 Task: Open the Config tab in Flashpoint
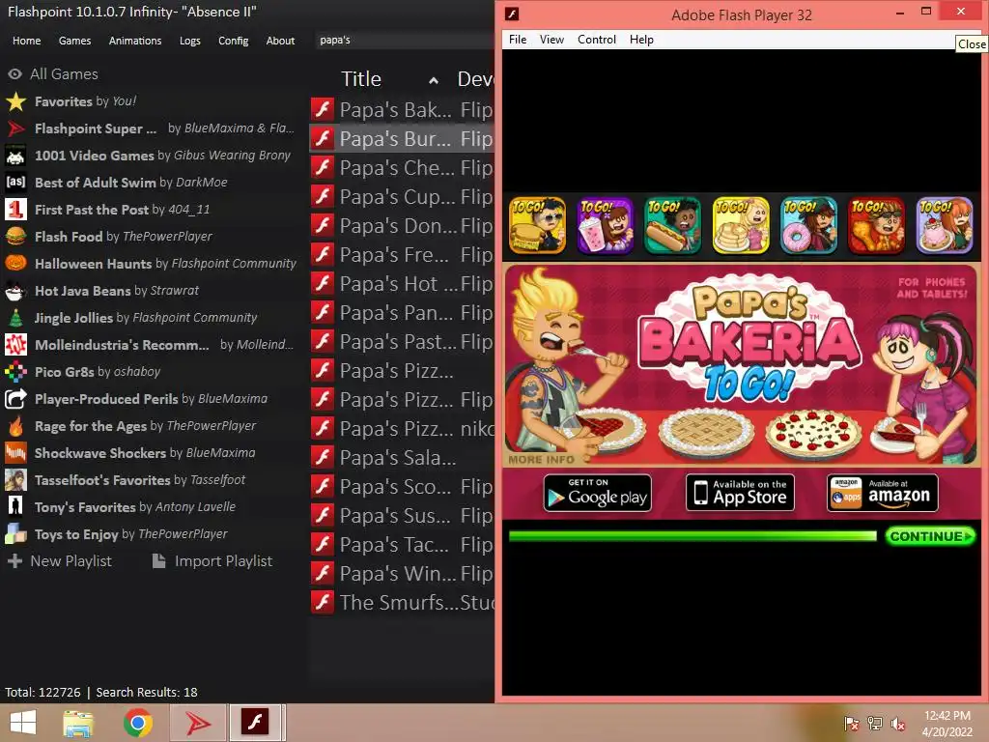(234, 41)
